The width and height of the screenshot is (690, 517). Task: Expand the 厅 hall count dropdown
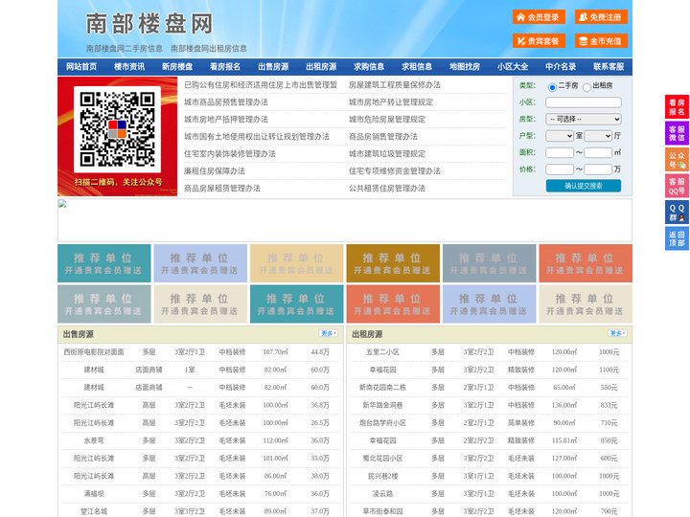pyautogui.click(x=598, y=136)
